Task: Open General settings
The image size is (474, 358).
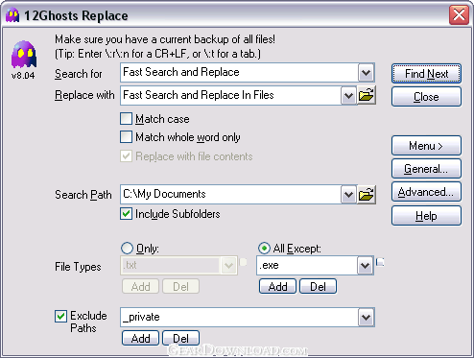Action: point(426,169)
